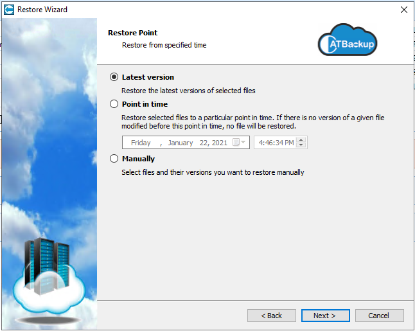Go to previous step with Back button
The height and width of the screenshot is (331, 415).
pyautogui.click(x=272, y=316)
